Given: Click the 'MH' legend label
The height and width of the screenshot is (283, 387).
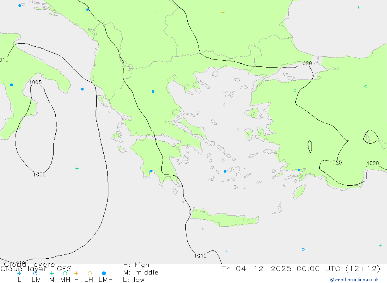Looking at the screenshot, I should [65, 280].
